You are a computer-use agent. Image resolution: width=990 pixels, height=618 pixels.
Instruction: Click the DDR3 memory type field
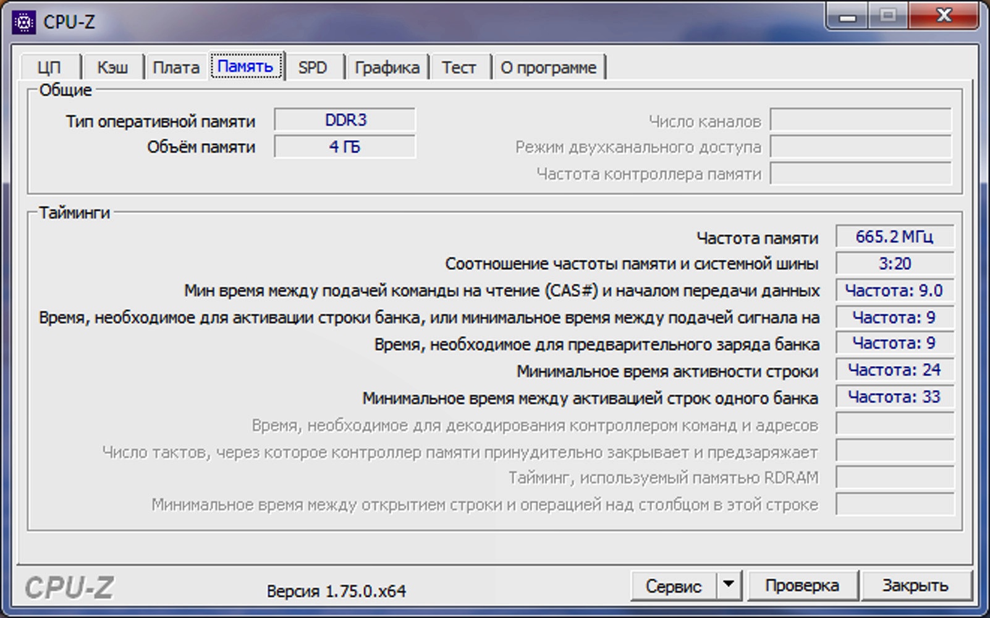click(x=345, y=120)
